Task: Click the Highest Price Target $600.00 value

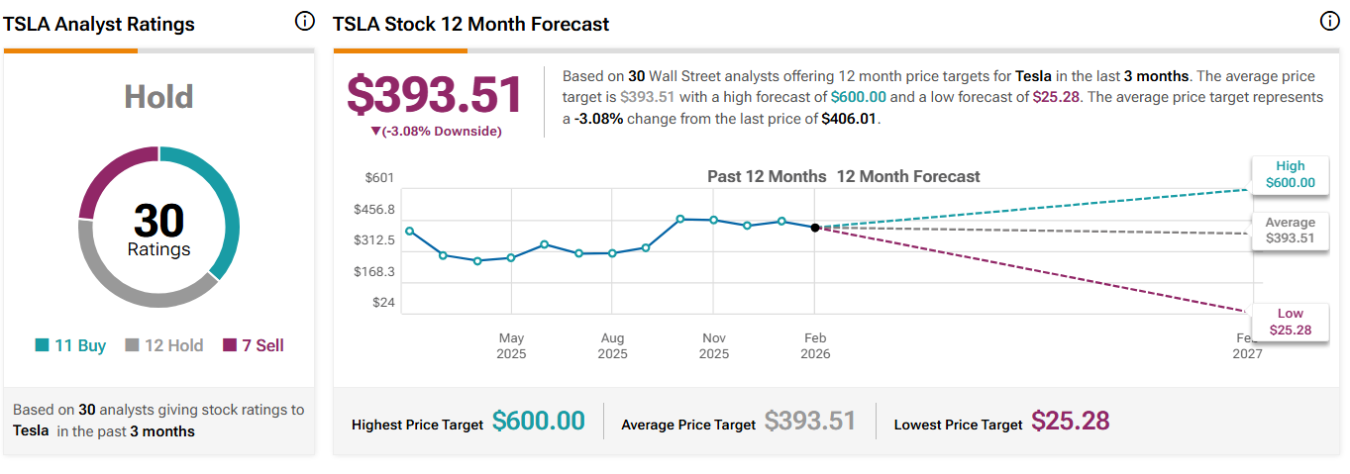Action: (x=539, y=421)
